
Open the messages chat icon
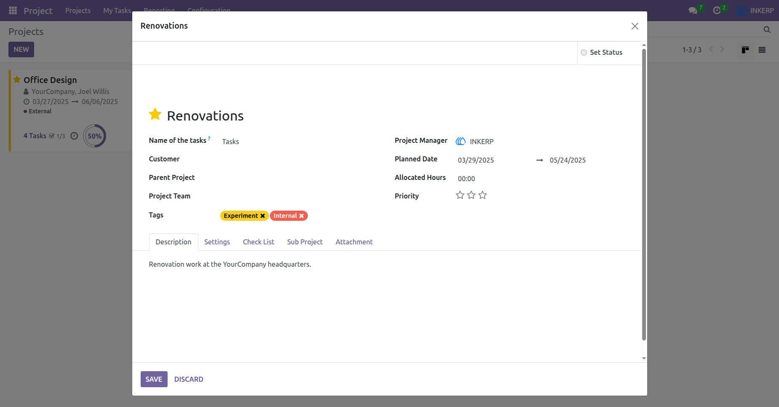coord(693,11)
